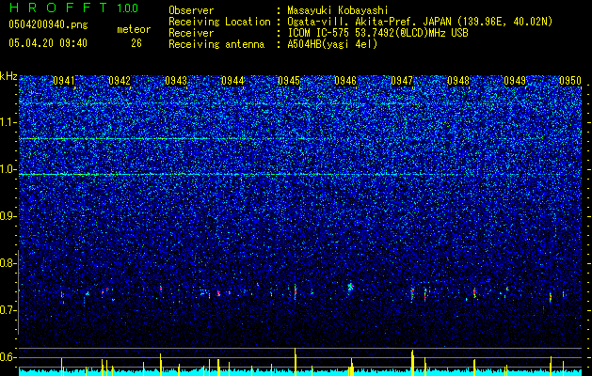Click the 'Observer' field label

(x=191, y=10)
